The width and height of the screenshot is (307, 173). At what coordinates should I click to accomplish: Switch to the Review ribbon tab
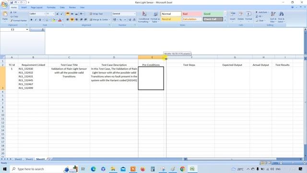pyautogui.click(x=72, y=8)
